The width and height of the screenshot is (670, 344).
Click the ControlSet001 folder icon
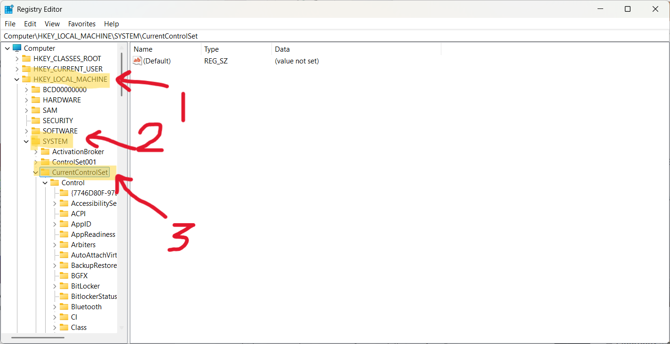point(45,162)
